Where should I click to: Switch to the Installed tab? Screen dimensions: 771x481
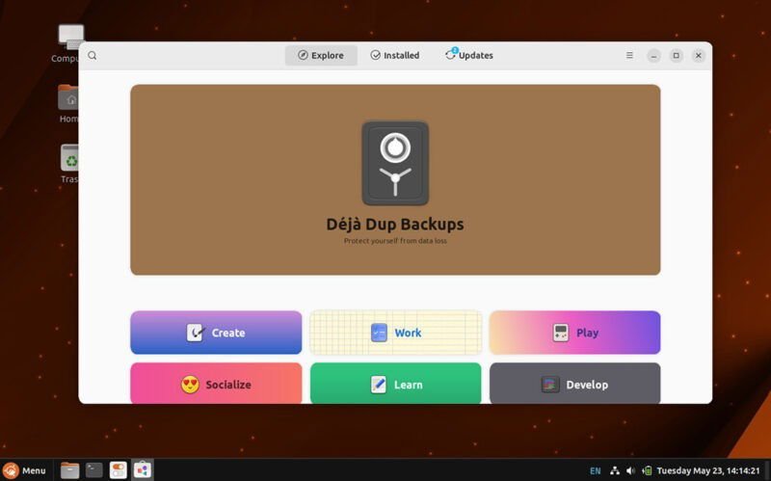(x=395, y=56)
